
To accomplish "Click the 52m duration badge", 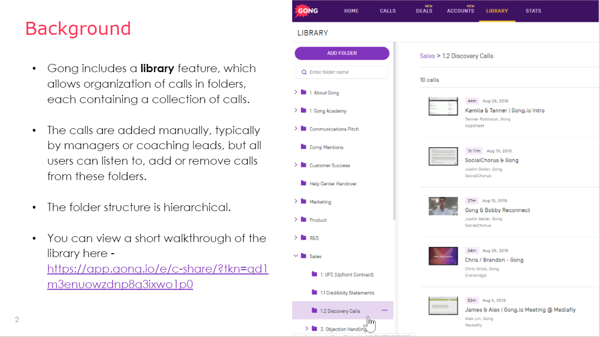I will (472, 300).
